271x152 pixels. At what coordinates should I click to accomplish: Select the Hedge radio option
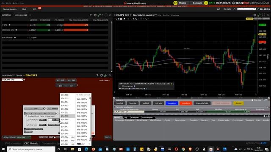[x=25, y=132]
